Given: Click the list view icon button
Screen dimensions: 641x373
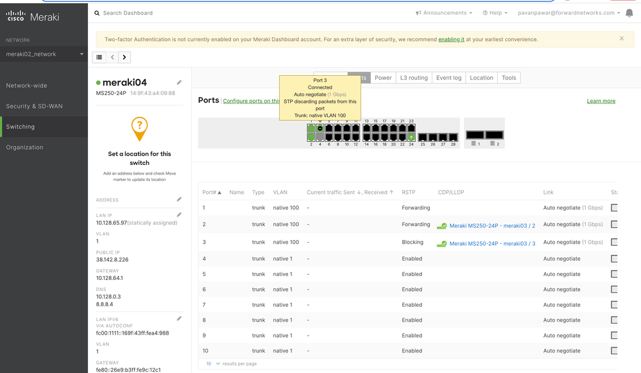Looking at the screenshot, I should click(99, 57).
